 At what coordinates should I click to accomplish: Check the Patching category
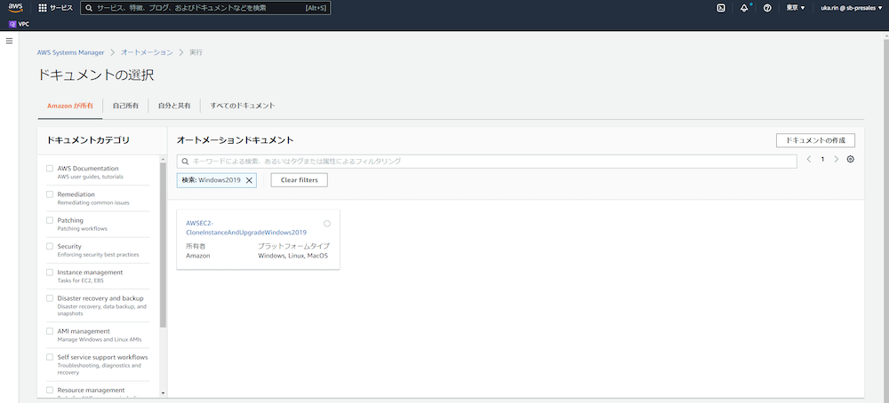coord(50,220)
